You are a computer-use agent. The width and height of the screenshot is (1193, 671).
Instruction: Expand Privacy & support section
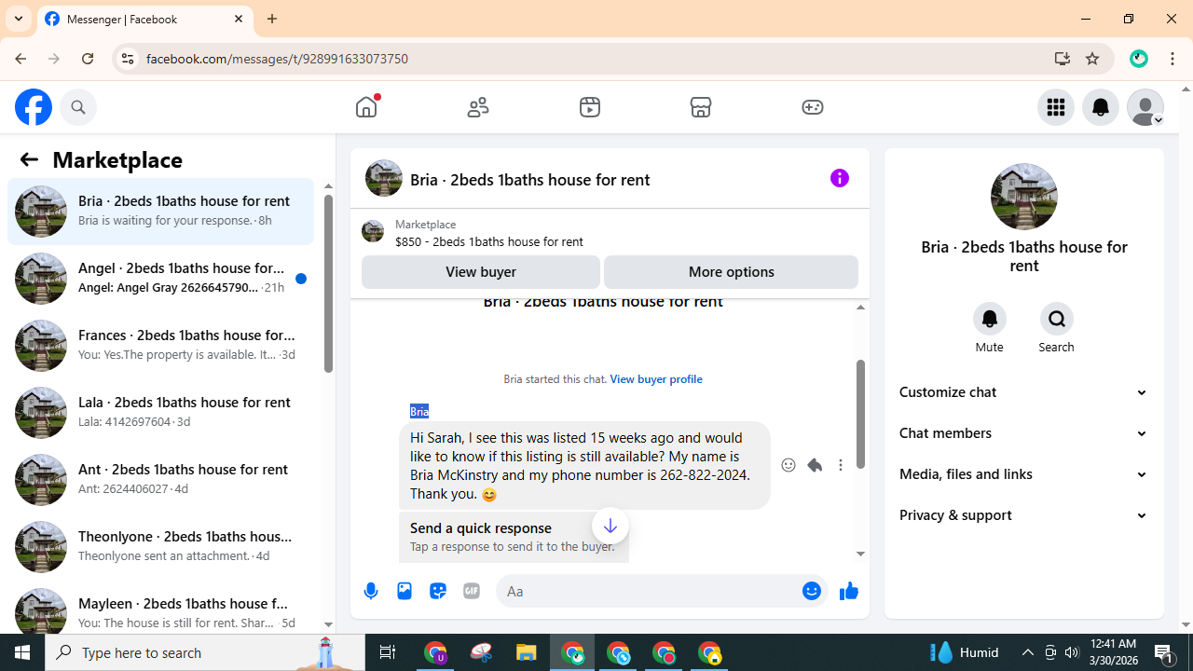pyautogui.click(x=1024, y=515)
